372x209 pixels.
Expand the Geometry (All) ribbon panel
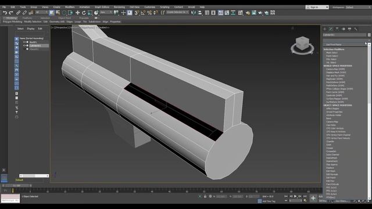coord(57,21)
